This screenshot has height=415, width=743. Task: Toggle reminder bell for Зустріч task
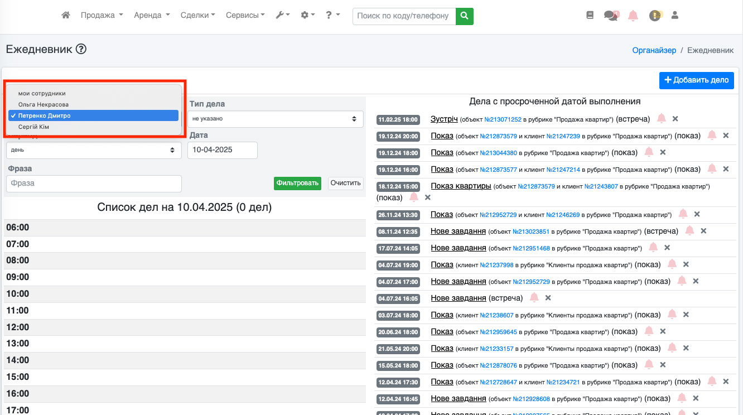[x=662, y=119]
